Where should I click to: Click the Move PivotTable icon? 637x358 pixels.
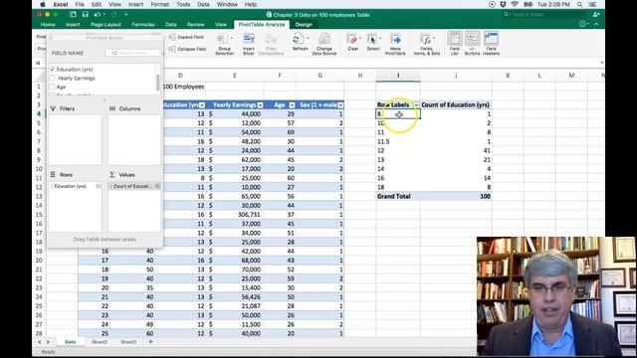point(395,39)
